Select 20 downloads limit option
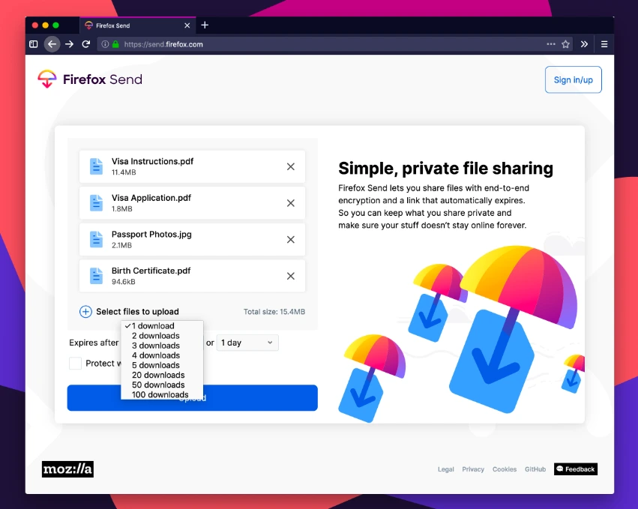The image size is (638, 509). [162, 375]
